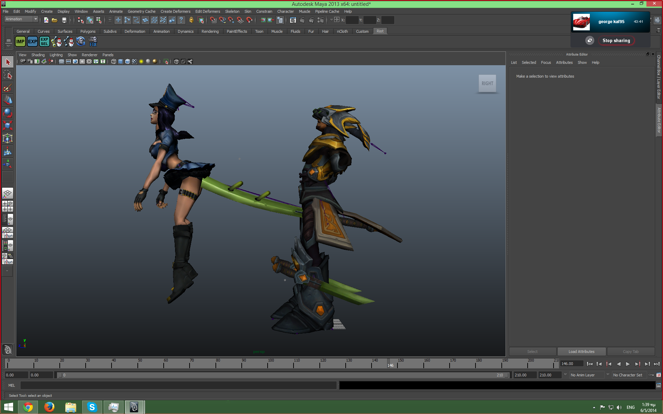This screenshot has height=414, width=663.
Task: Open Skype from the taskbar
Action: 92,407
